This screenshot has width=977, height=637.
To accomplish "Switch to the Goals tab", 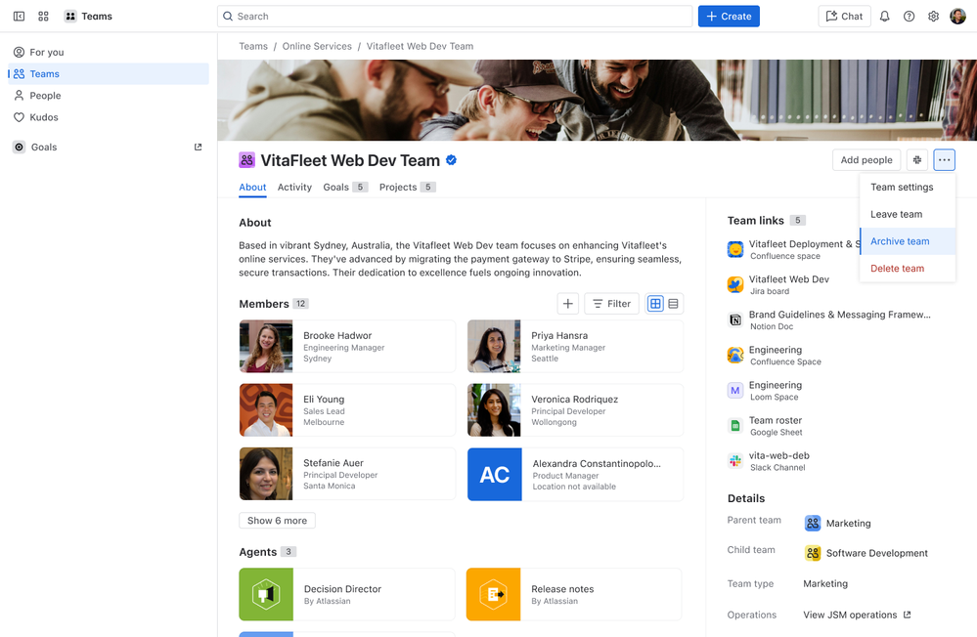I will pos(345,187).
